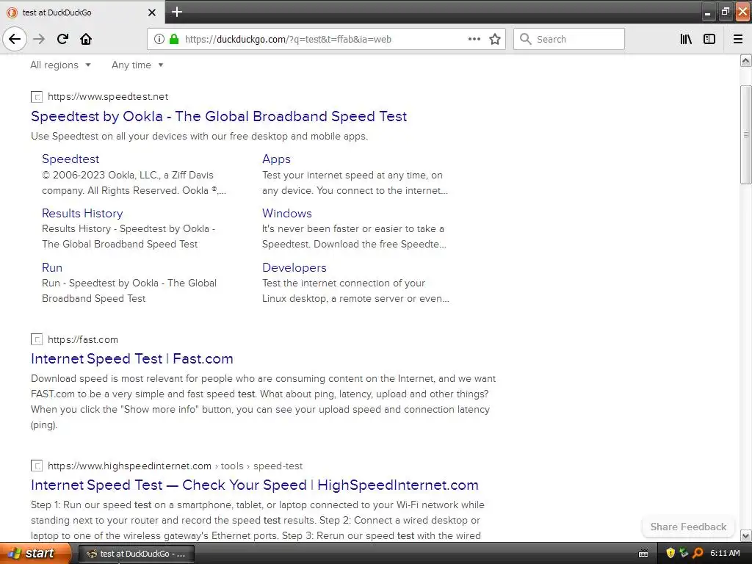Focus the browser Search input box
The image size is (752, 564).
569,40
